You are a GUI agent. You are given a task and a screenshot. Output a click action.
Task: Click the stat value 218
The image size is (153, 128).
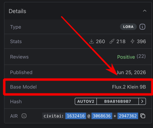click(121, 41)
